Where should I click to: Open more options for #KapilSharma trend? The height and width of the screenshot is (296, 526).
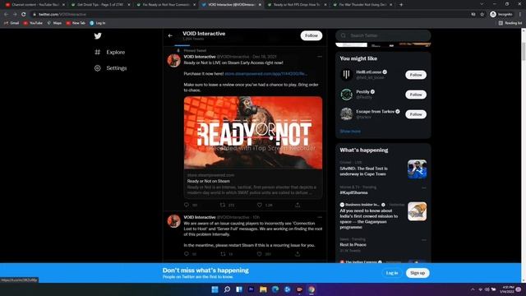click(x=424, y=188)
